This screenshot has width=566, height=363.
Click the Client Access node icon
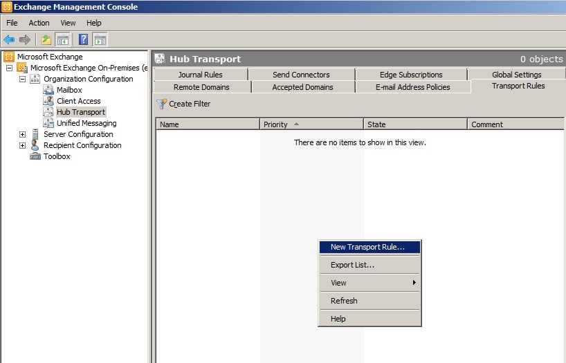(48, 101)
